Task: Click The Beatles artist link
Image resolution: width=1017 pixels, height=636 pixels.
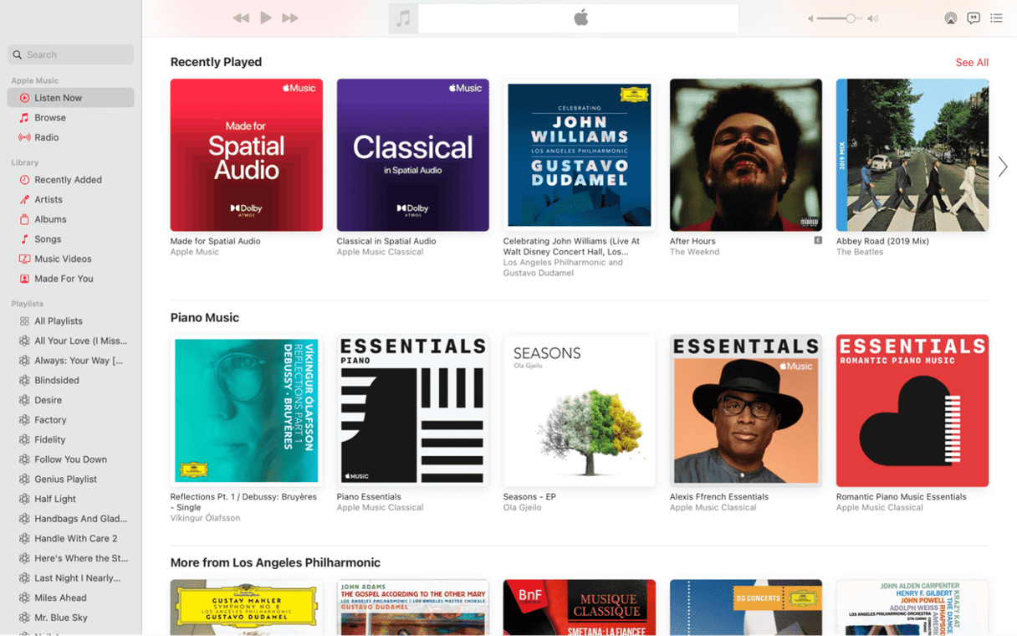Action: coord(860,252)
